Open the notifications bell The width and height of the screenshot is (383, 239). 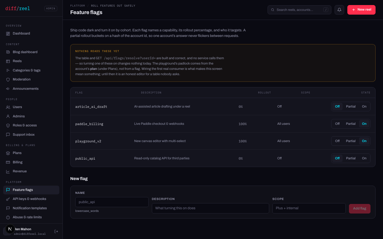[339, 10]
